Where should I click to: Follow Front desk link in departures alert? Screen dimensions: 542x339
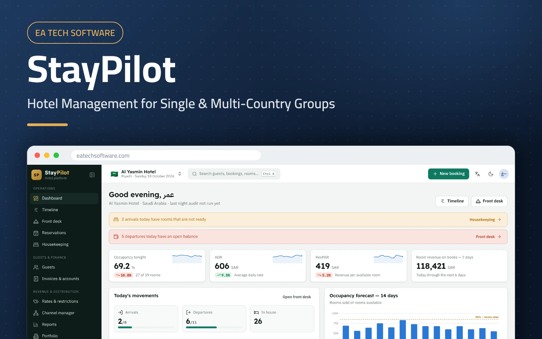point(488,237)
